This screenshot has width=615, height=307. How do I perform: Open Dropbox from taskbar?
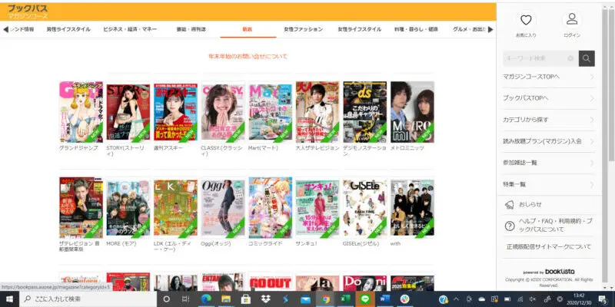tap(265, 299)
